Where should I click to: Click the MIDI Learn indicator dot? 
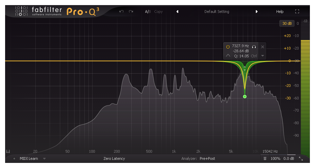tap(14, 158)
